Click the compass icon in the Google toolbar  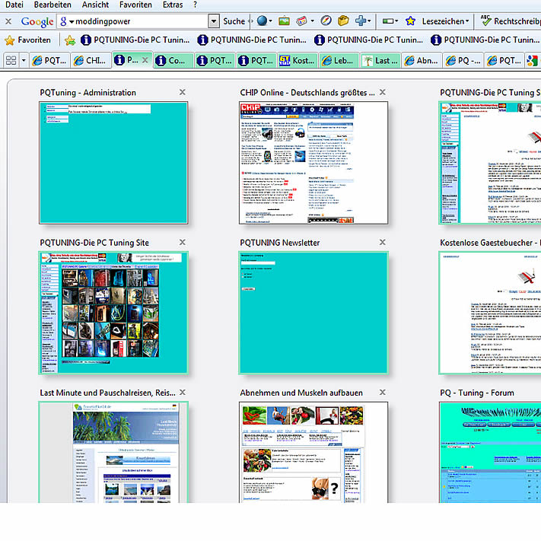tap(326, 21)
